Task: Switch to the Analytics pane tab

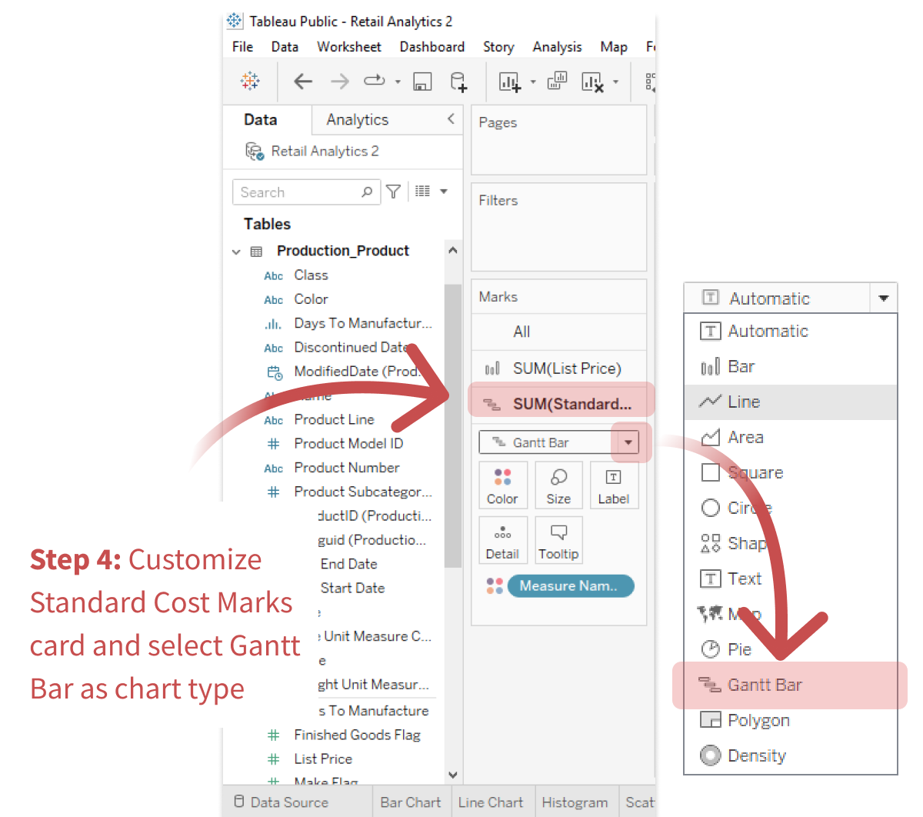Action: pos(358,119)
